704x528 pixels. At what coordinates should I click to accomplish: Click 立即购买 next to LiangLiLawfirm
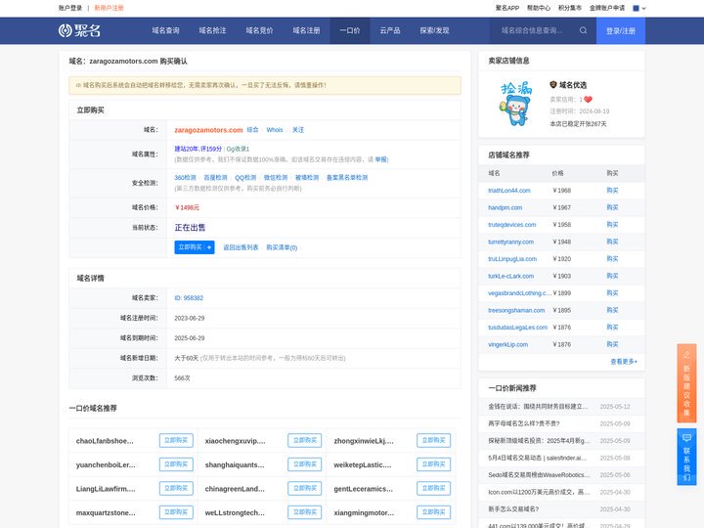click(176, 488)
